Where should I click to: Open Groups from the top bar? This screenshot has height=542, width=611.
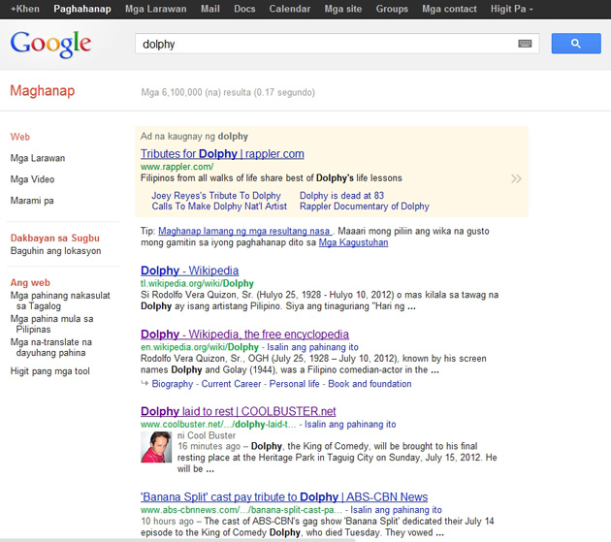(x=392, y=9)
